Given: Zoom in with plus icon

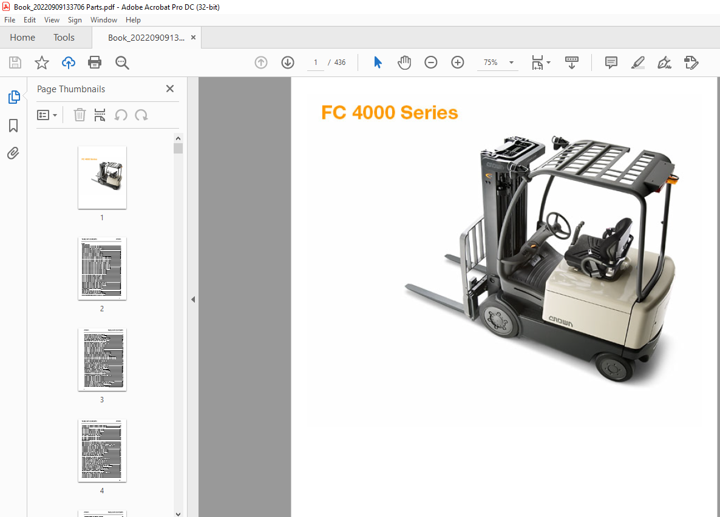Looking at the screenshot, I should click(457, 63).
